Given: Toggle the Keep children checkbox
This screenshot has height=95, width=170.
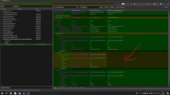Looking at the screenshot, I should tap(104, 7).
